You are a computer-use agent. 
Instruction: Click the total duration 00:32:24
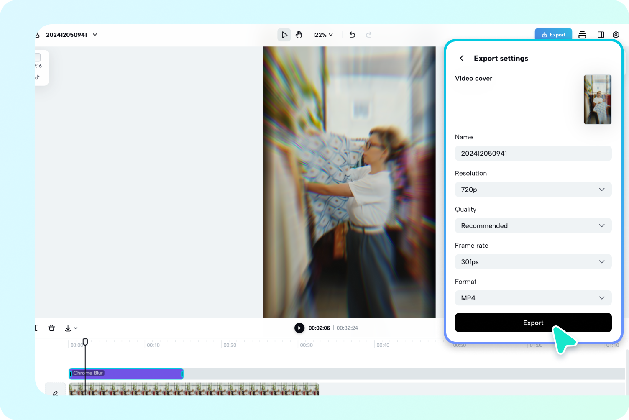(x=347, y=328)
